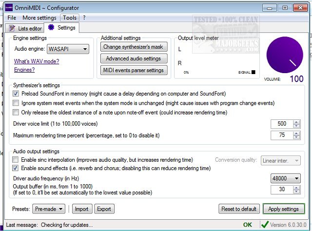The image size is (312, 231).
Task: Increase Output buffer value up arrow
Action: [296, 188]
